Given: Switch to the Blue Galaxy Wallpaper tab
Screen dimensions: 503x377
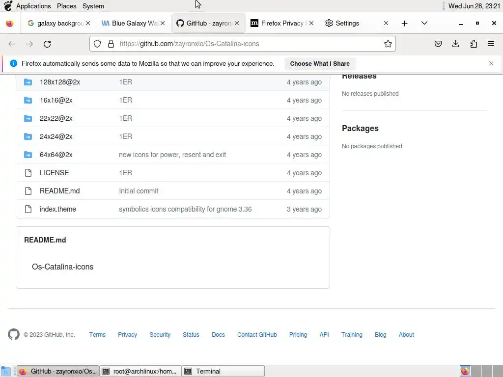Looking at the screenshot, I should (130, 24).
